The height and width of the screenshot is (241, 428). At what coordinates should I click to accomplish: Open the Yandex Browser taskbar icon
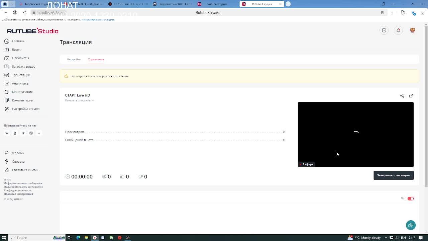[x=95, y=238]
